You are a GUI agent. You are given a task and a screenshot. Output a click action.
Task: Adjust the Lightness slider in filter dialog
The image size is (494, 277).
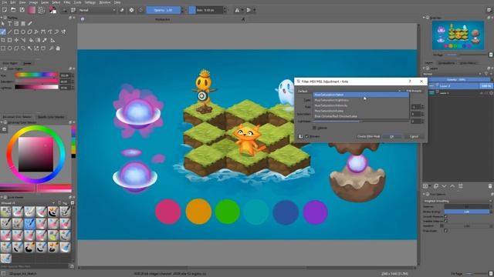coord(360,122)
